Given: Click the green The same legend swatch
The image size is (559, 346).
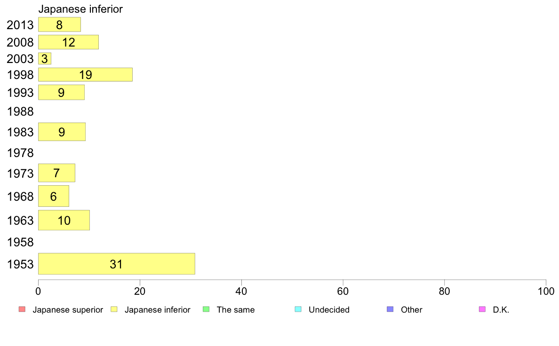Looking at the screenshot, I should tap(206, 309).
